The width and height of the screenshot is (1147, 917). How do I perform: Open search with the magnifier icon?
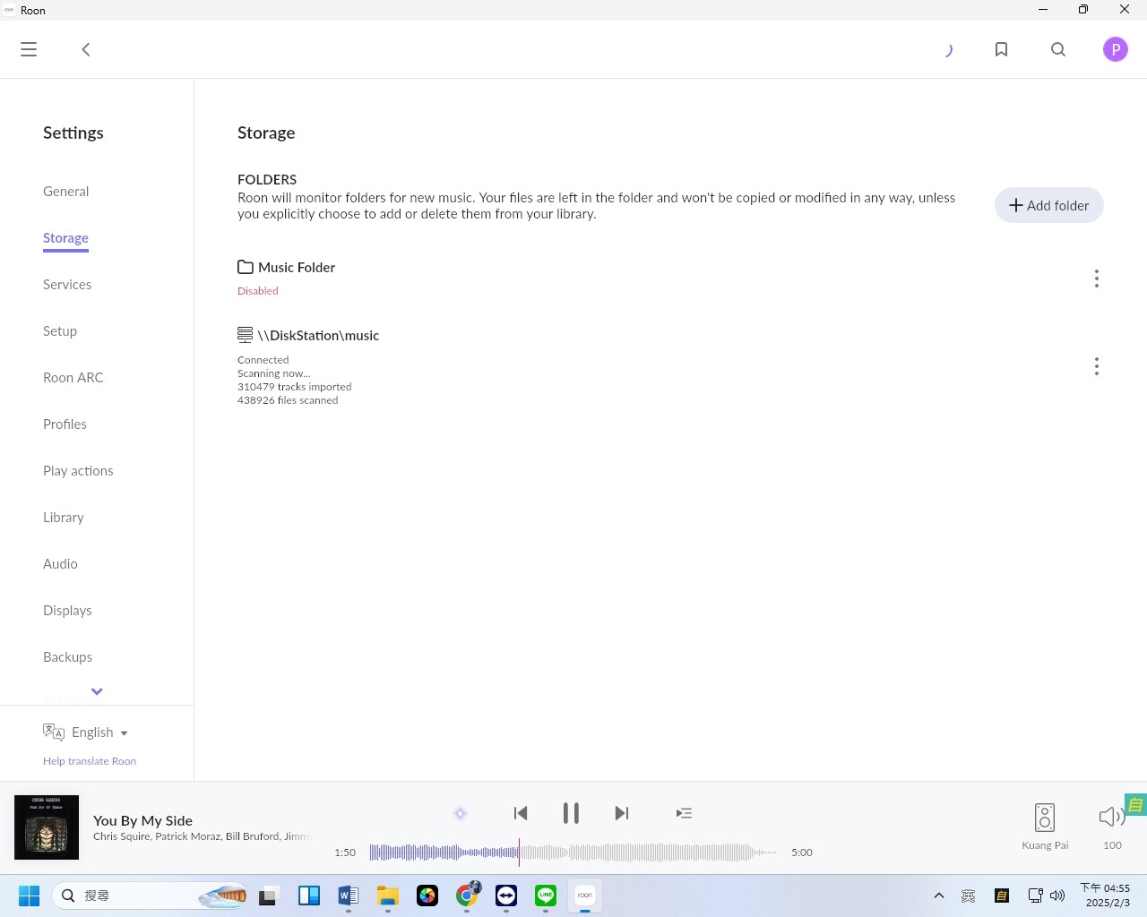click(x=1058, y=49)
